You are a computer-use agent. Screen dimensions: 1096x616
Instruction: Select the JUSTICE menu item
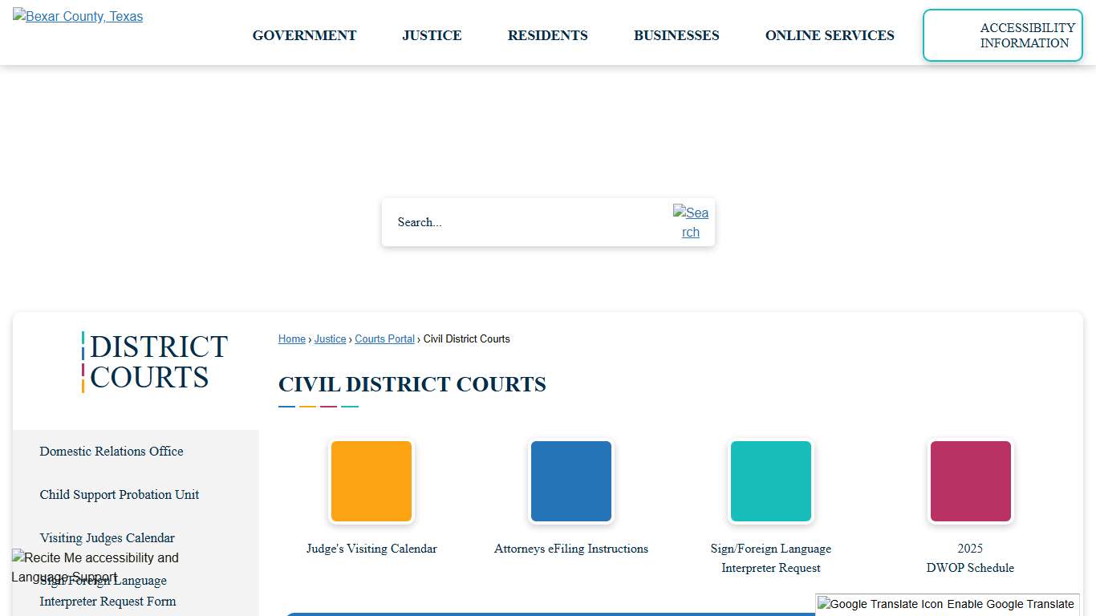pyautogui.click(x=432, y=35)
